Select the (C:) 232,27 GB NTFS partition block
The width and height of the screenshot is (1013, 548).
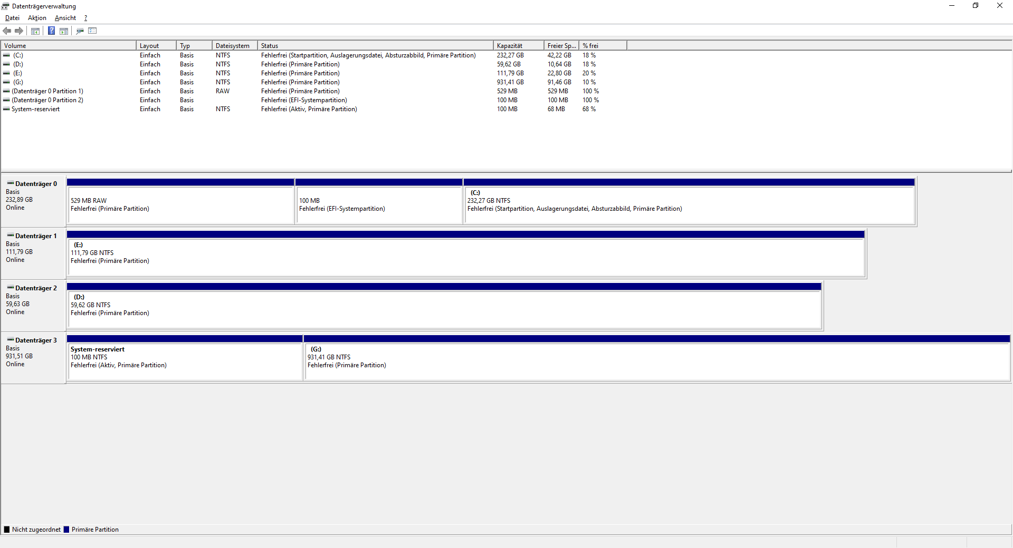tap(689, 201)
